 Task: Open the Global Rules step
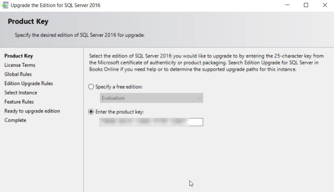pos(18,74)
